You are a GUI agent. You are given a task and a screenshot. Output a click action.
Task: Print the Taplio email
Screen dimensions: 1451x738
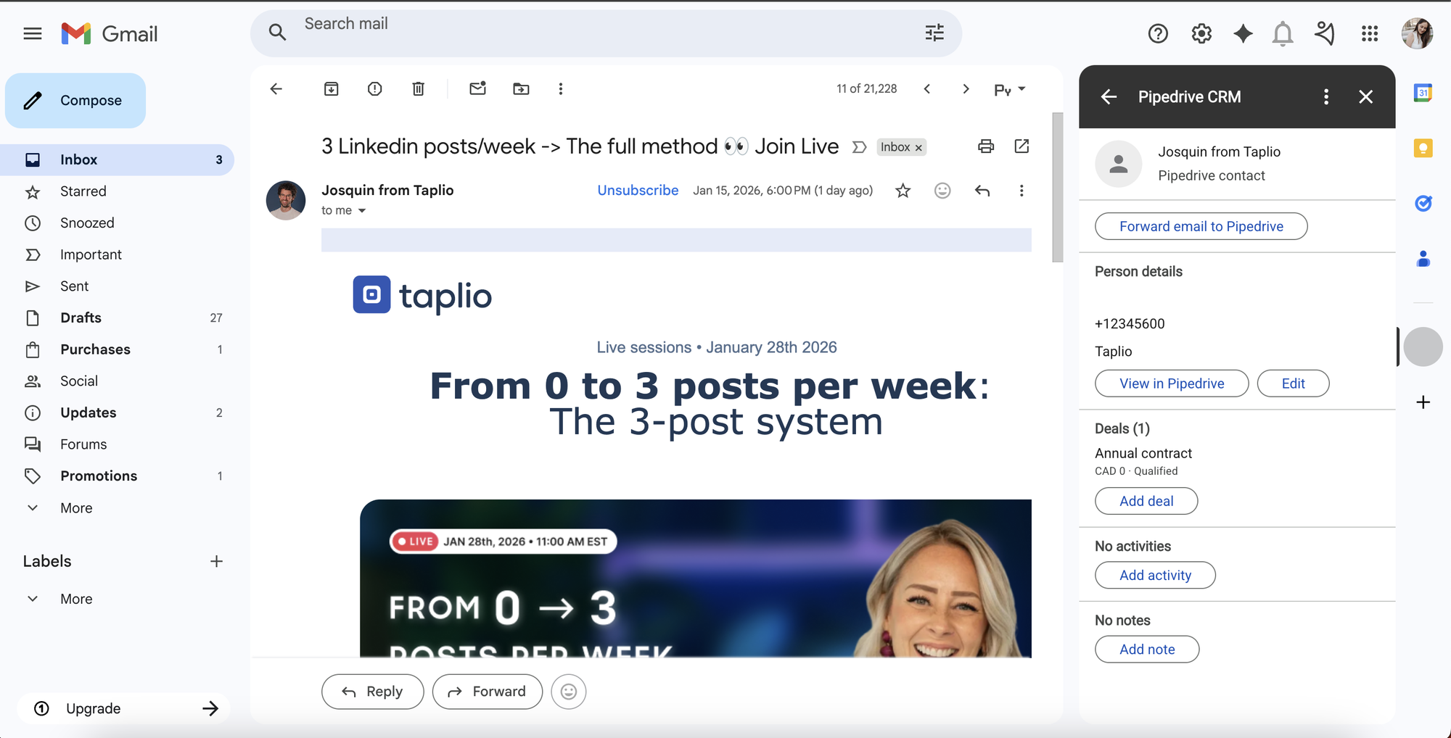pyautogui.click(x=985, y=146)
